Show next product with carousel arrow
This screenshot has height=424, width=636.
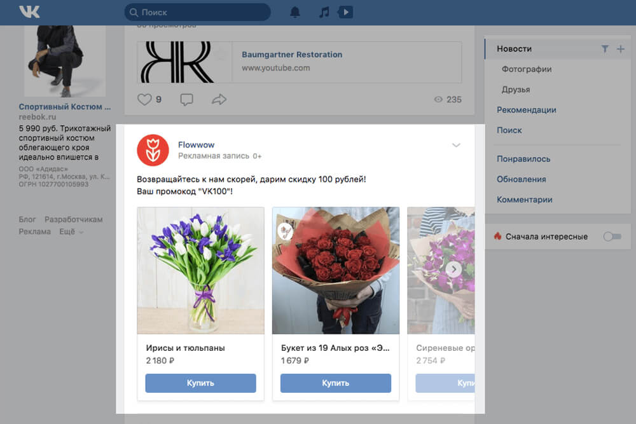coord(453,269)
